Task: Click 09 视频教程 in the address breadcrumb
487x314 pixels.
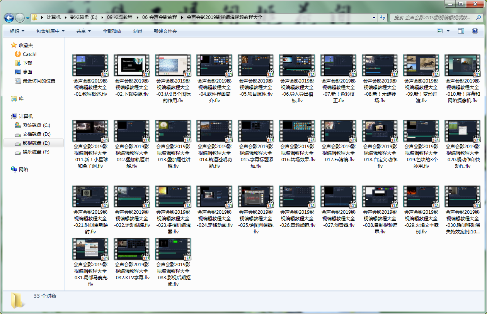Action: coord(120,17)
